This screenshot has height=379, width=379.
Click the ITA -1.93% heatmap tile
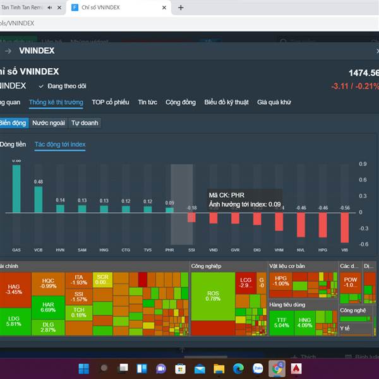[79, 280]
